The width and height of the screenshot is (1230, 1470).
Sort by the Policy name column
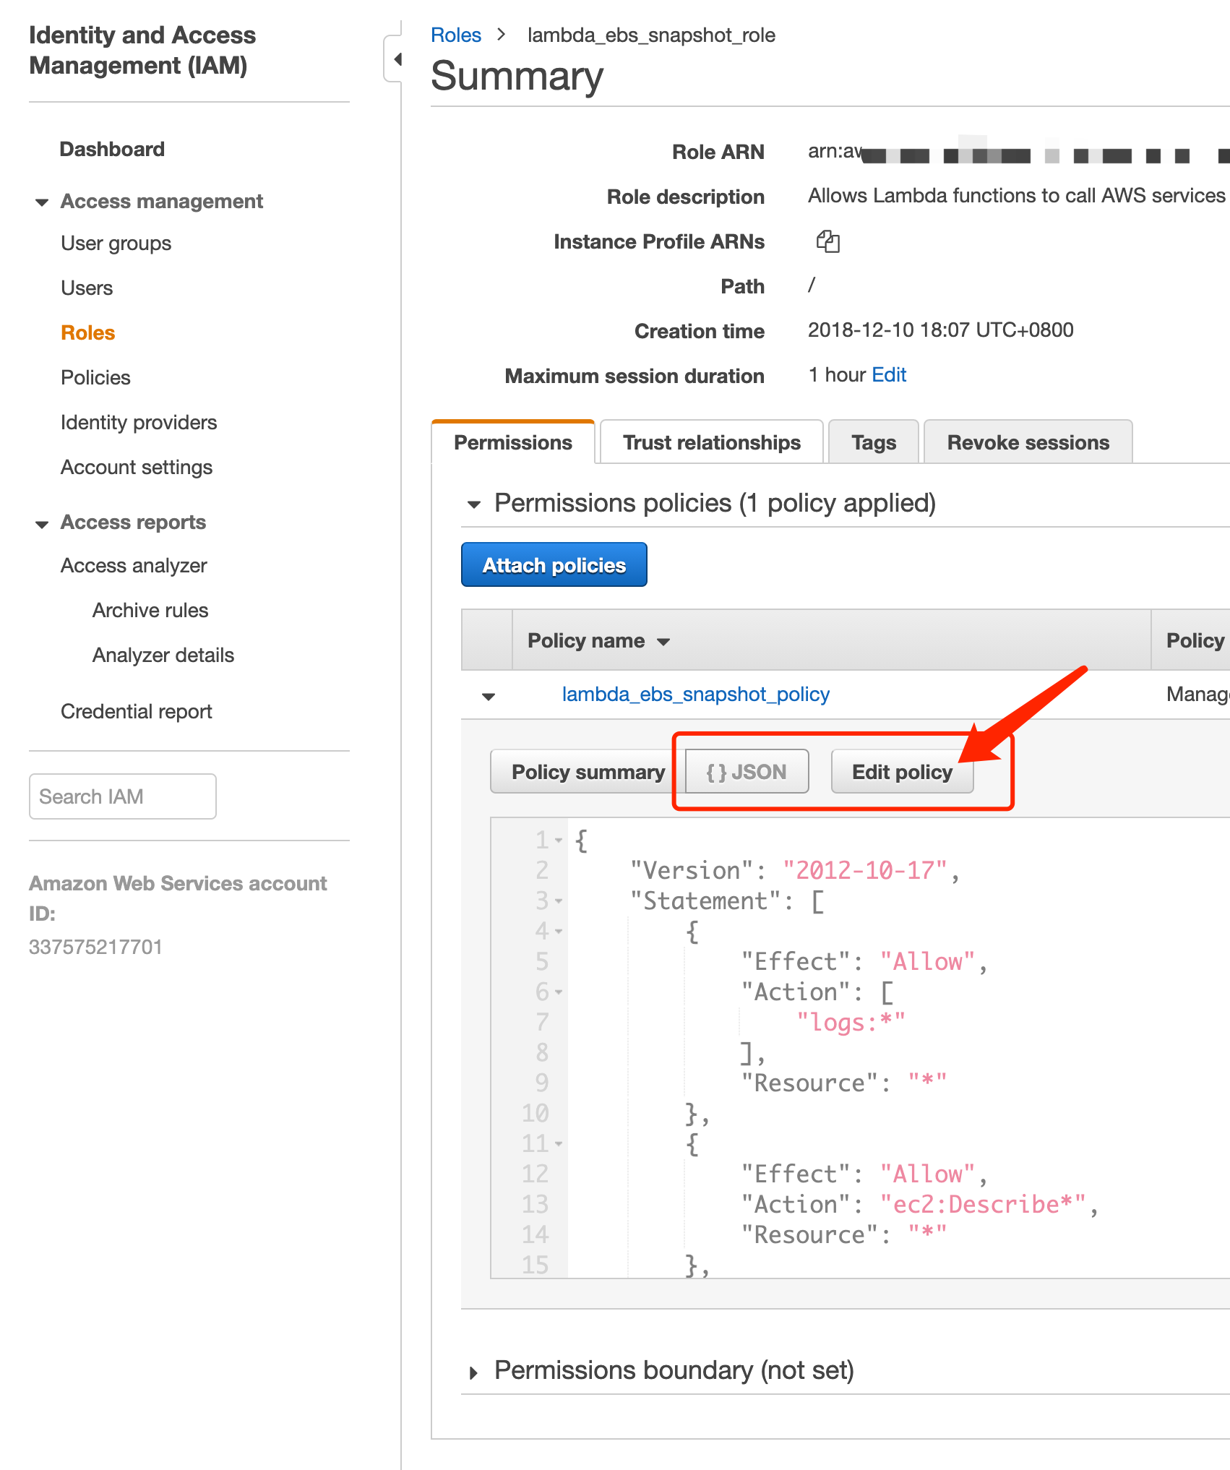(x=599, y=641)
